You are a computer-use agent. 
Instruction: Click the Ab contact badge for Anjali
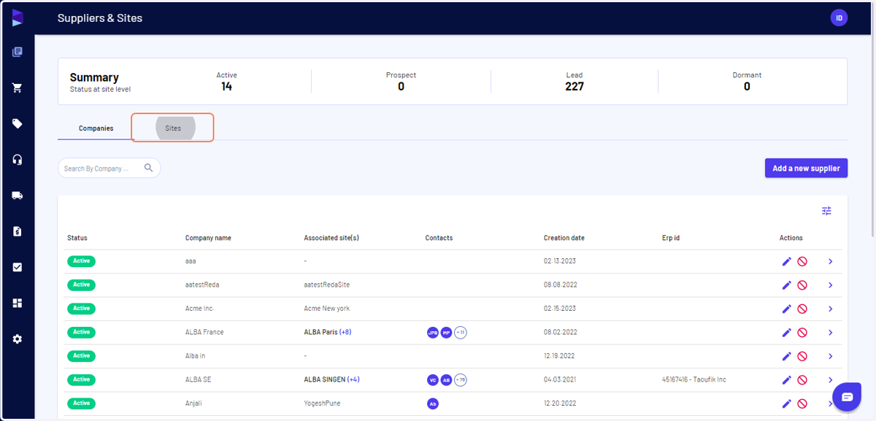pyautogui.click(x=433, y=403)
